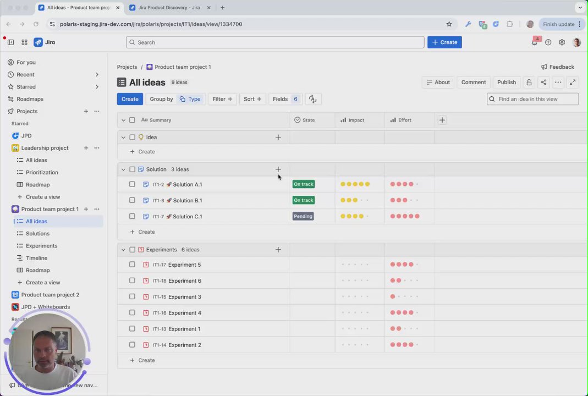Image resolution: width=588 pixels, height=396 pixels.
Task: Check the Experiment 2 row checkbox
Action: (x=132, y=345)
